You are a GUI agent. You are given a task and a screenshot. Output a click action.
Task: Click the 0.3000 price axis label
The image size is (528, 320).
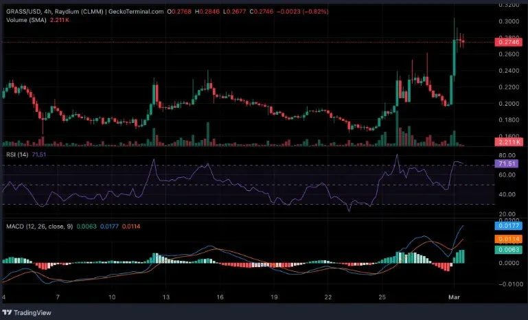coord(509,21)
